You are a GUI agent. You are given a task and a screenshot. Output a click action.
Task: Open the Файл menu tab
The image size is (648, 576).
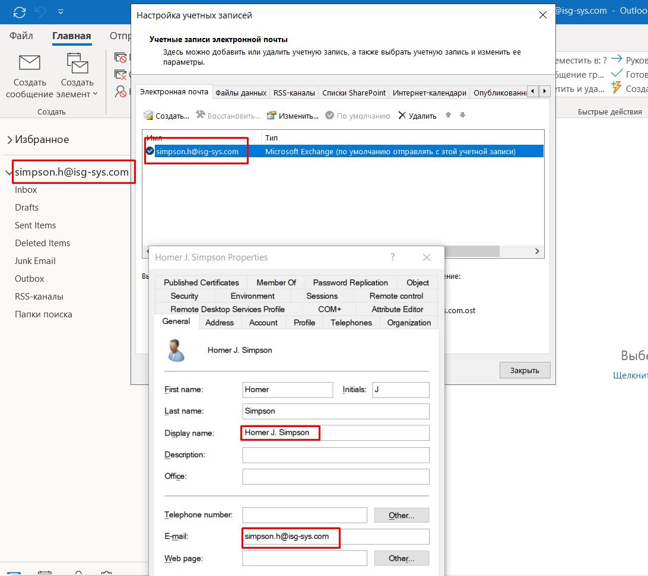21,36
